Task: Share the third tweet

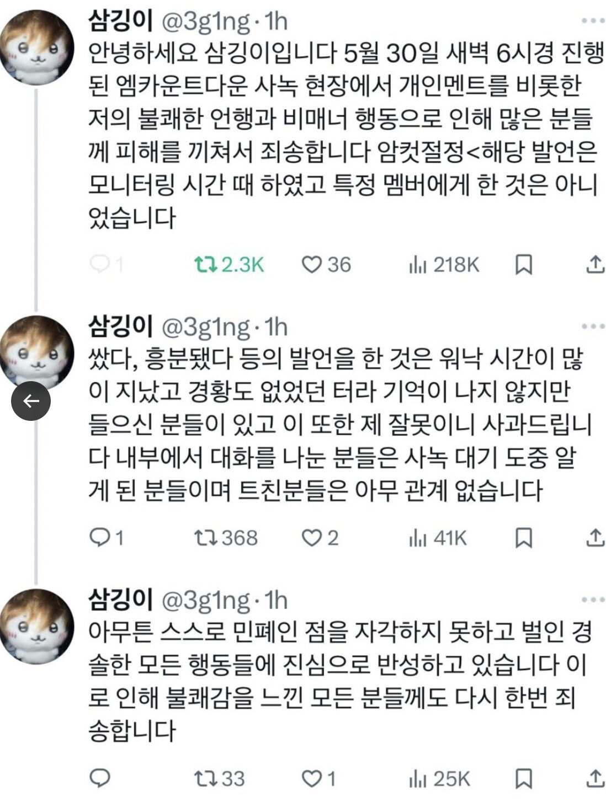Action: [595, 779]
